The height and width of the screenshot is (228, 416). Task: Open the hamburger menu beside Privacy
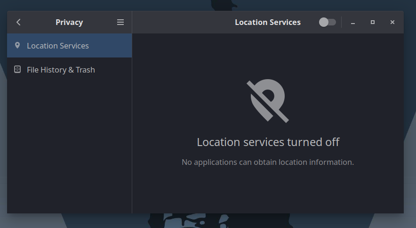pos(120,22)
